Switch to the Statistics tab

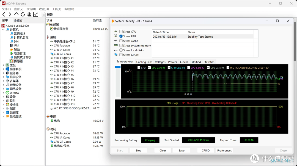coord(209,62)
